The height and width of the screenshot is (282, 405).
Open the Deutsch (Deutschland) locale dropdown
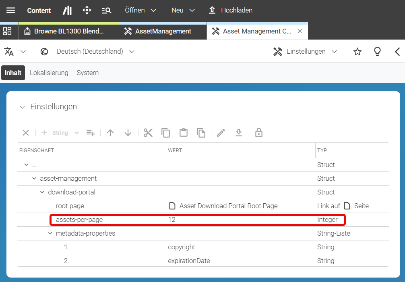(x=95, y=52)
